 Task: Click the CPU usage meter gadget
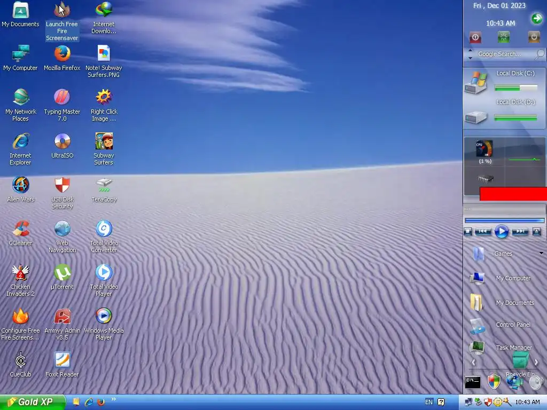click(x=485, y=152)
